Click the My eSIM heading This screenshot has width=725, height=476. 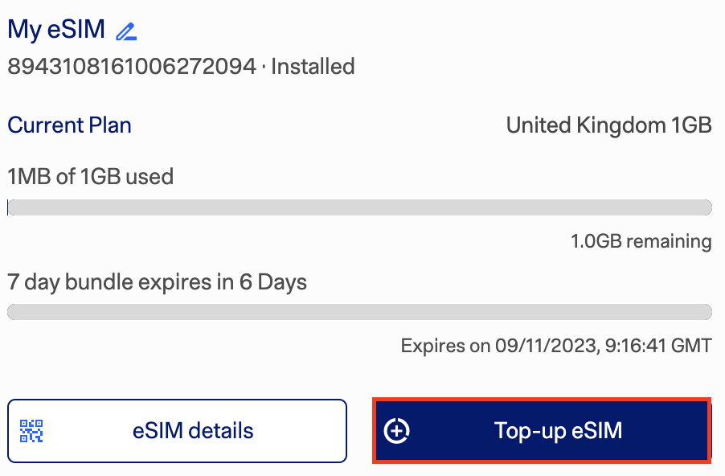pyautogui.click(x=54, y=29)
